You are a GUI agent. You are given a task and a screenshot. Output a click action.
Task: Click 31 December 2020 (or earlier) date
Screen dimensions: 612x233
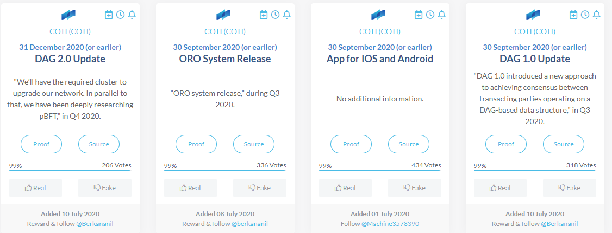[70, 48]
